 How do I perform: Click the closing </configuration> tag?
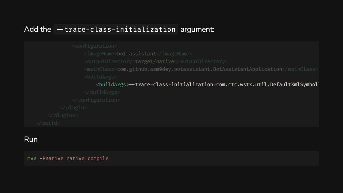coord(96,100)
